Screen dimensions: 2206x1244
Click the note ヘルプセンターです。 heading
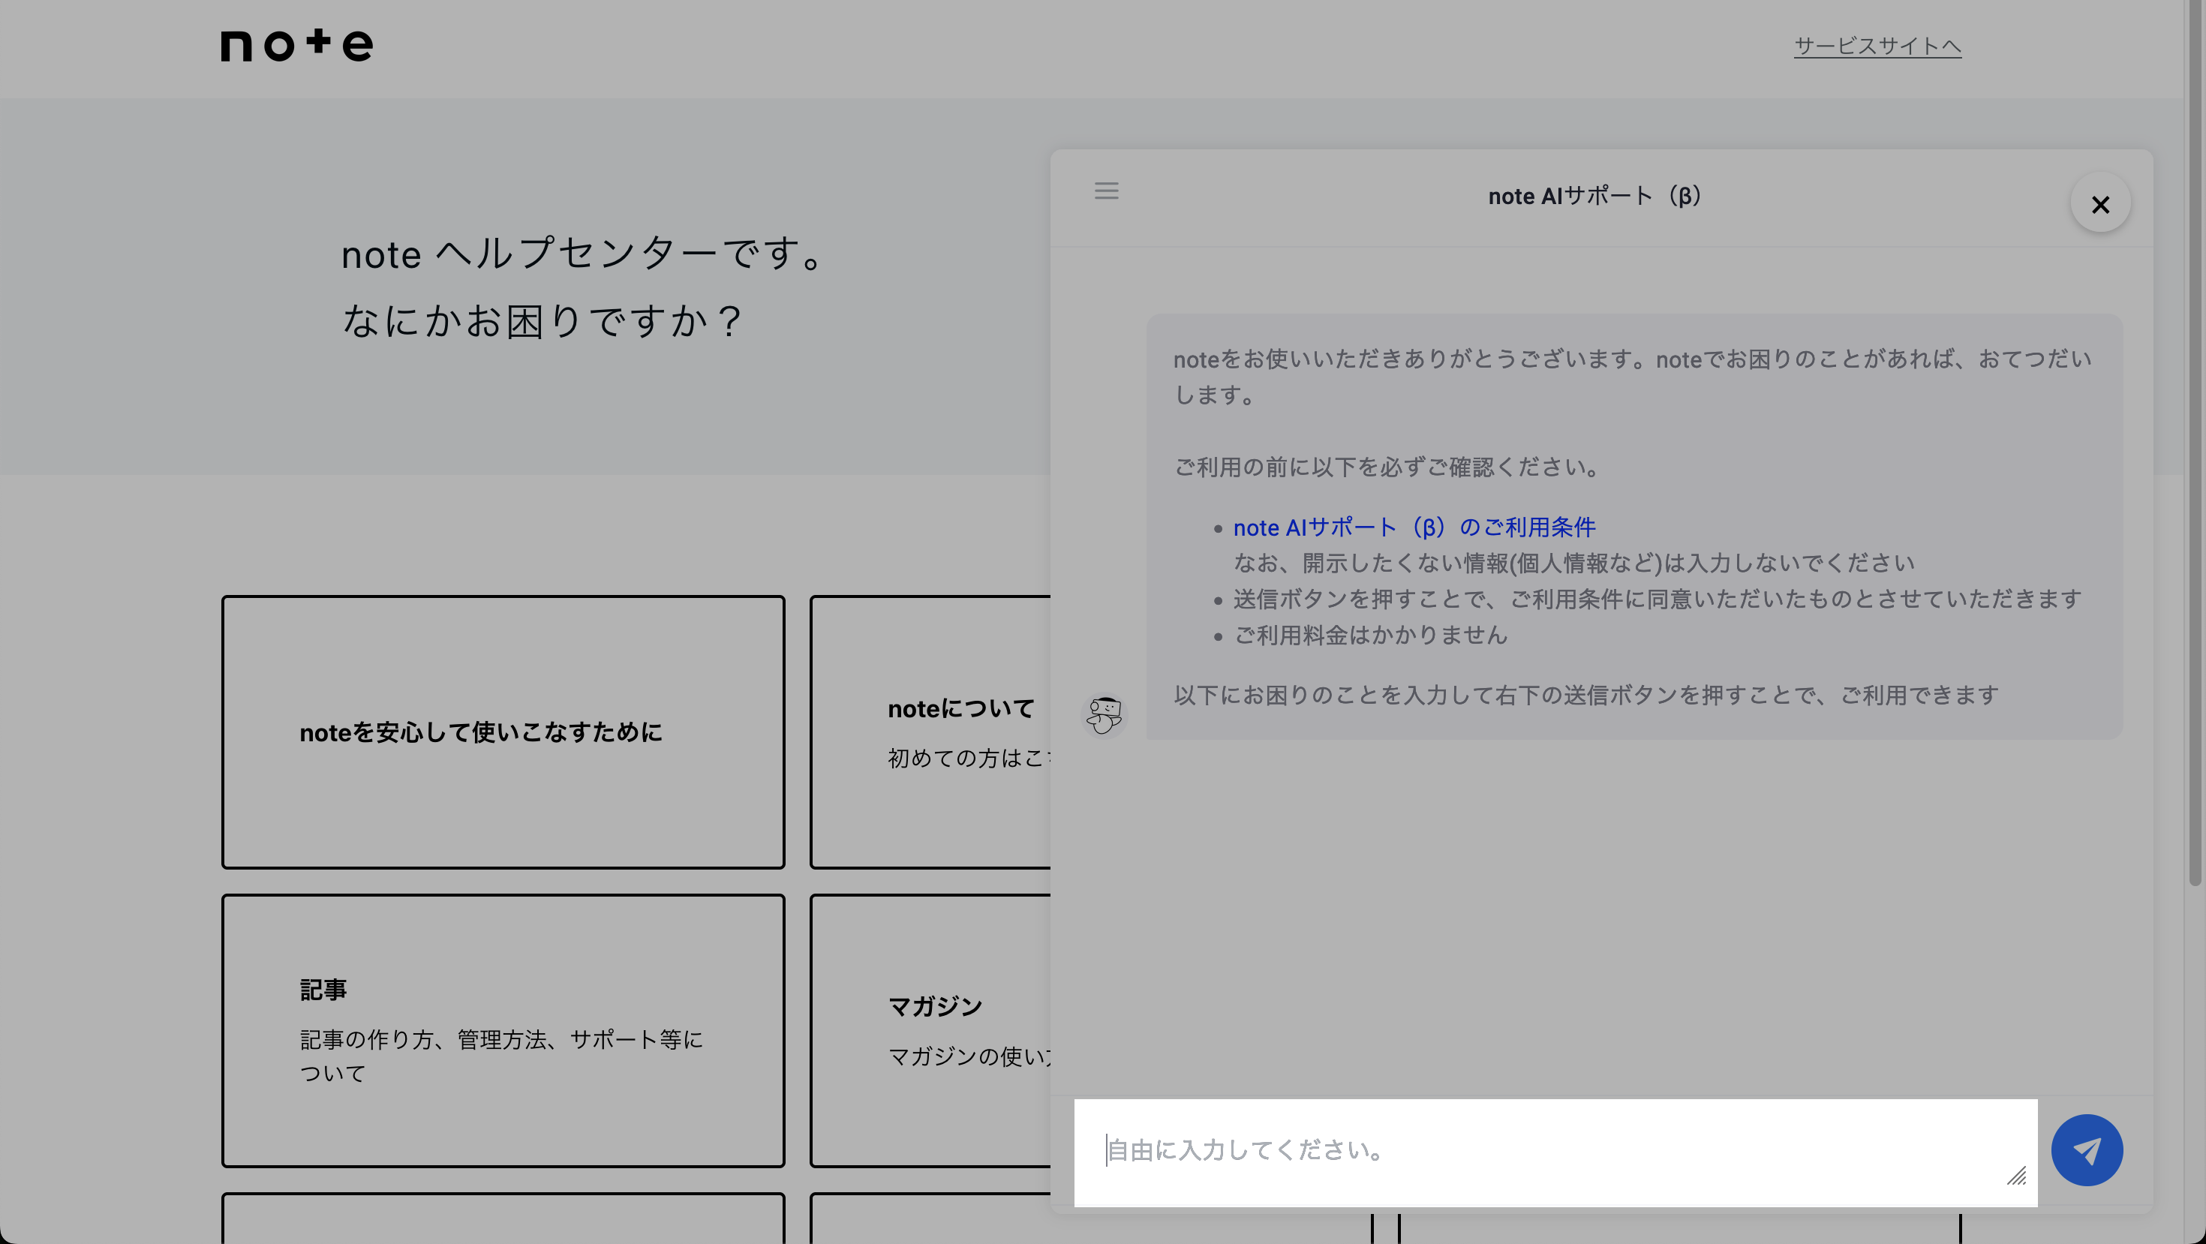[x=584, y=254]
